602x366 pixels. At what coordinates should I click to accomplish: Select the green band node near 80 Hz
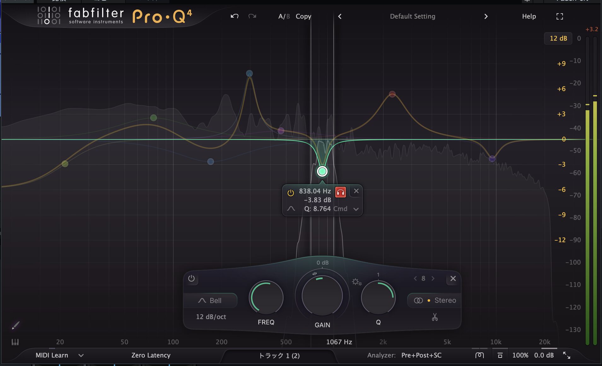(154, 118)
